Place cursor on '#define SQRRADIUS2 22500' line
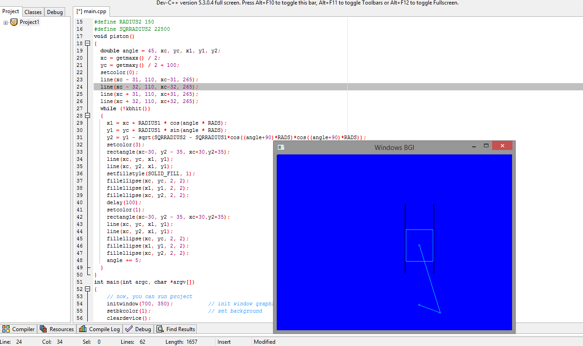Screen dimensions: 583x346 [x=132, y=29]
